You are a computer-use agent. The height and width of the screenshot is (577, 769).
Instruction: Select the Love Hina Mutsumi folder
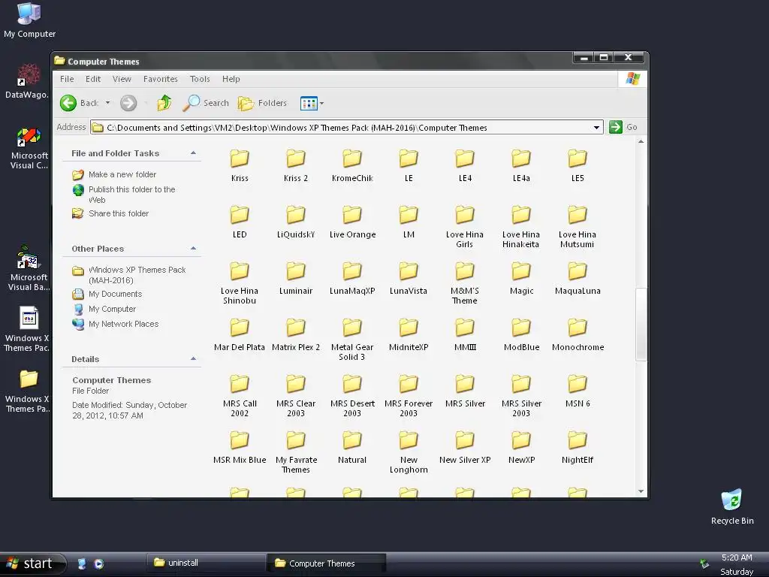pos(578,227)
